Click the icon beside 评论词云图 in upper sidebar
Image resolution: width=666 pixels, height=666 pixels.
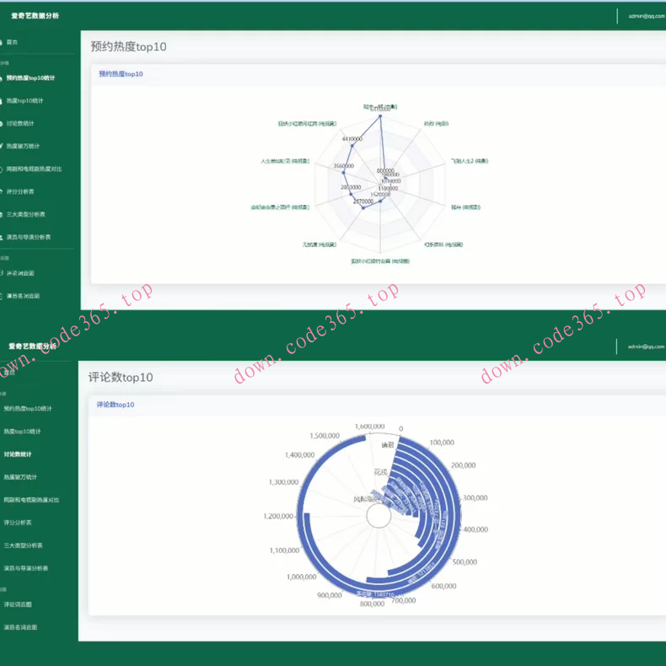(3, 274)
